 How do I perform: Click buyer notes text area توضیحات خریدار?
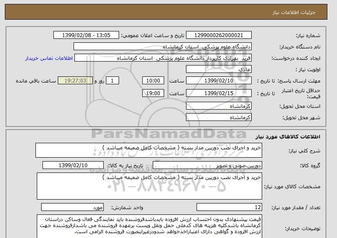[149, 226]
